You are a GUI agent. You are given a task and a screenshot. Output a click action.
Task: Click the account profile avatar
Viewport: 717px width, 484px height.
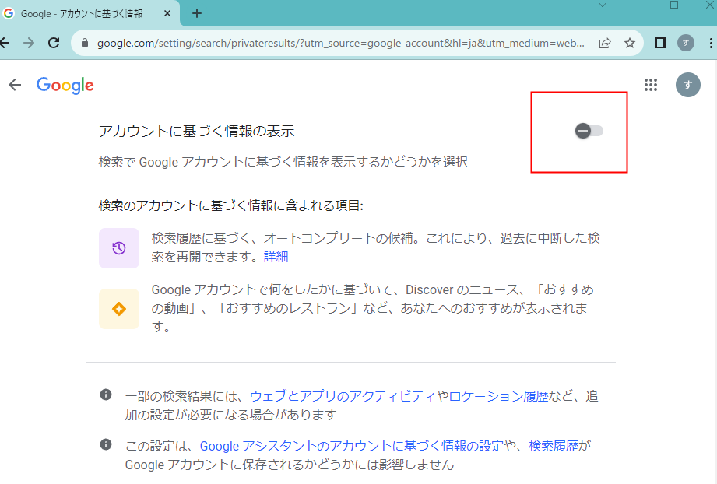687,85
